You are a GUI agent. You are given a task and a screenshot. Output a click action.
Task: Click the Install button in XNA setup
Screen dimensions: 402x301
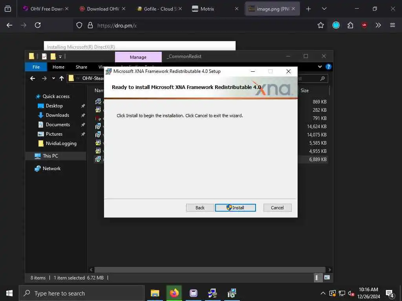(236, 208)
